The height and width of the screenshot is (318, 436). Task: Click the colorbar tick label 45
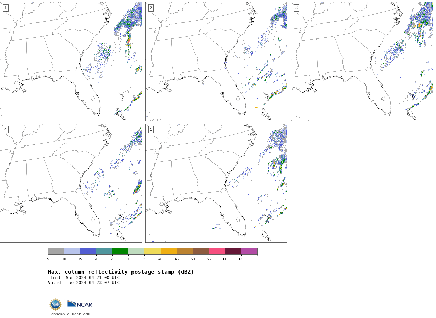tap(177, 259)
